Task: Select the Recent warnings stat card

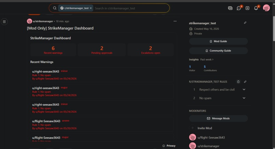Action: click(x=53, y=50)
